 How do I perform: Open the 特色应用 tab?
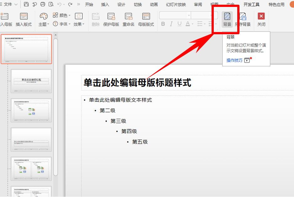click(x=276, y=4)
